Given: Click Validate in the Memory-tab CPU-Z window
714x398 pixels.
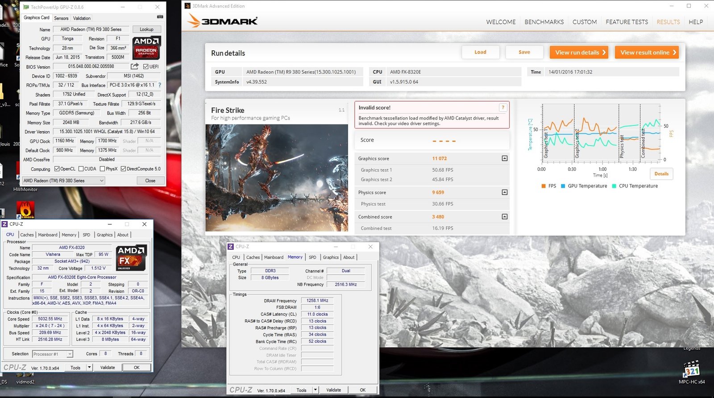Looking at the screenshot, I should click(x=333, y=390).
